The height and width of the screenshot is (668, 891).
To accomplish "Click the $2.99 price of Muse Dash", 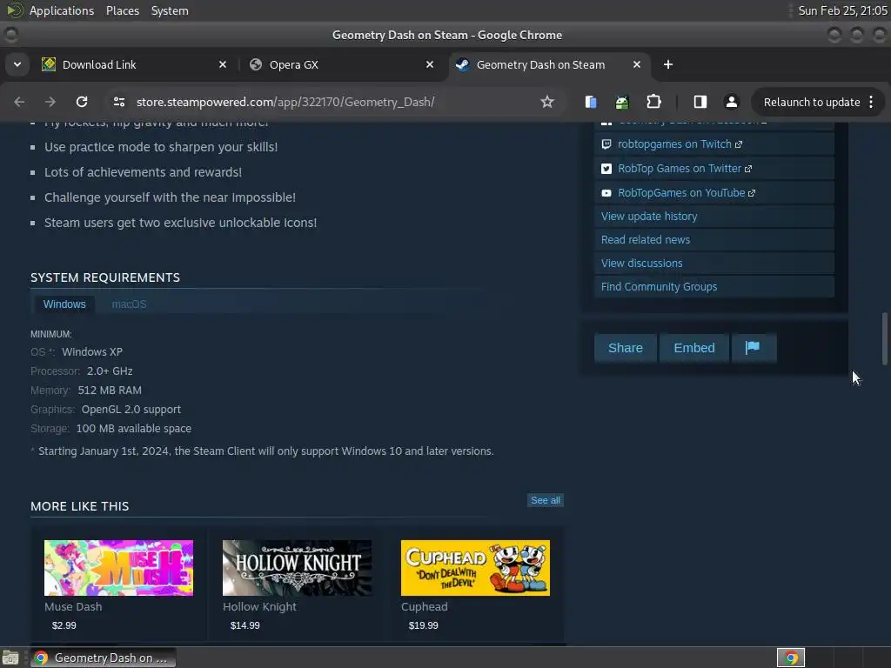I will coord(64,625).
